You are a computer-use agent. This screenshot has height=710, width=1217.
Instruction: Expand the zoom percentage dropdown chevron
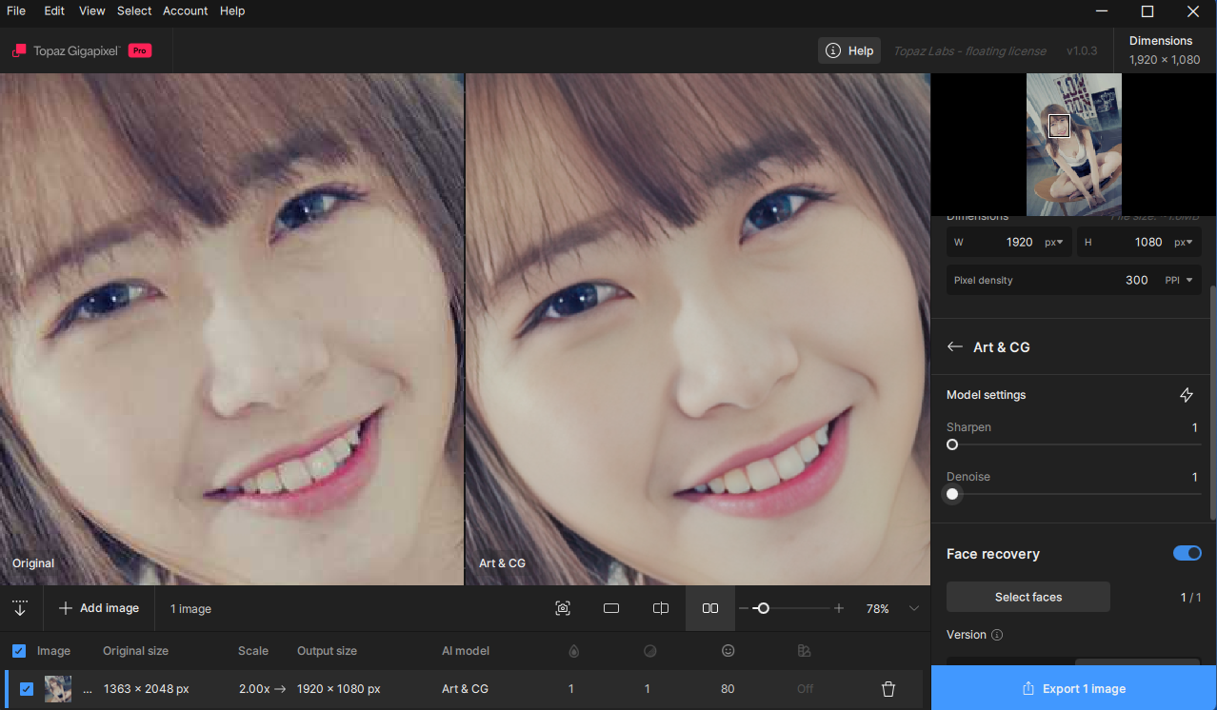(914, 608)
